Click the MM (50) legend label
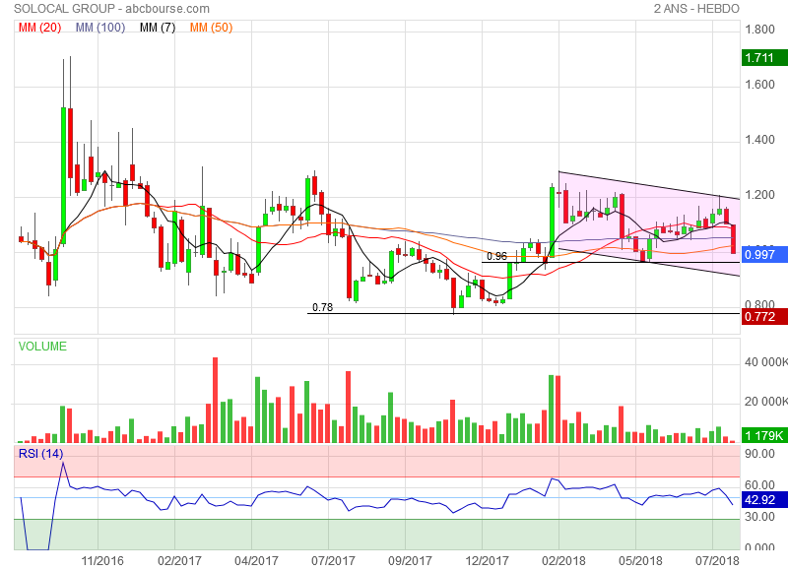Image resolution: width=788 pixels, height=571 pixels. 211,28
